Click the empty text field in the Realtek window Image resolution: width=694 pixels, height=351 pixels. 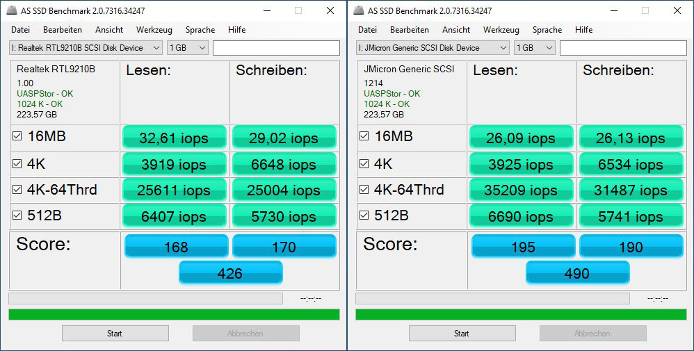click(276, 48)
